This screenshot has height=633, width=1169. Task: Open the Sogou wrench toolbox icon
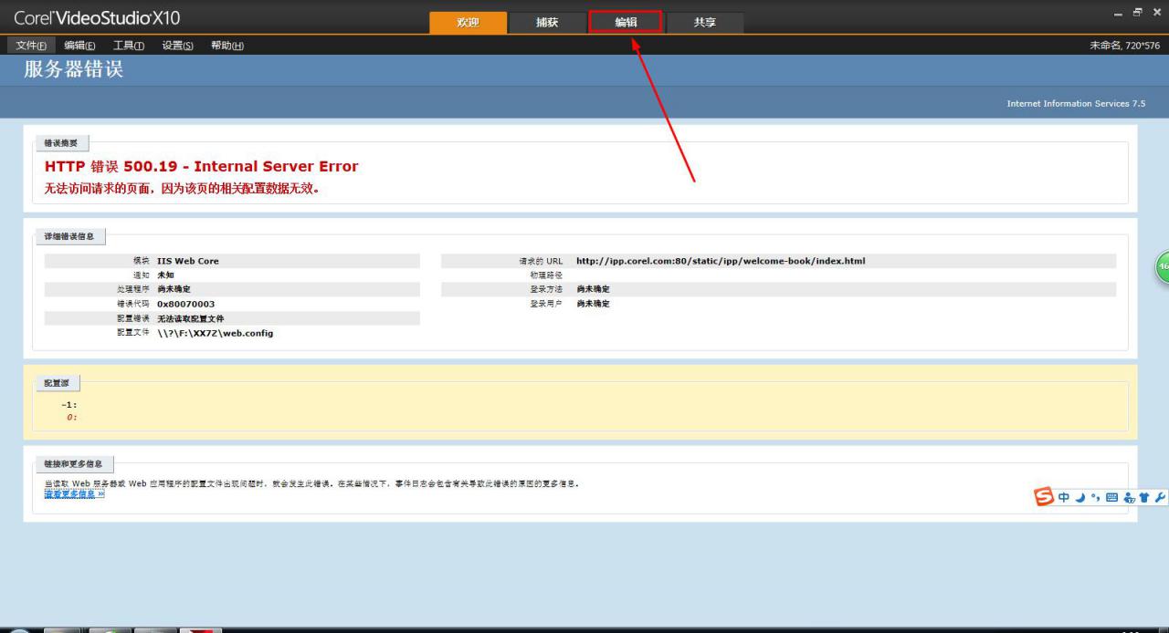click(1160, 498)
